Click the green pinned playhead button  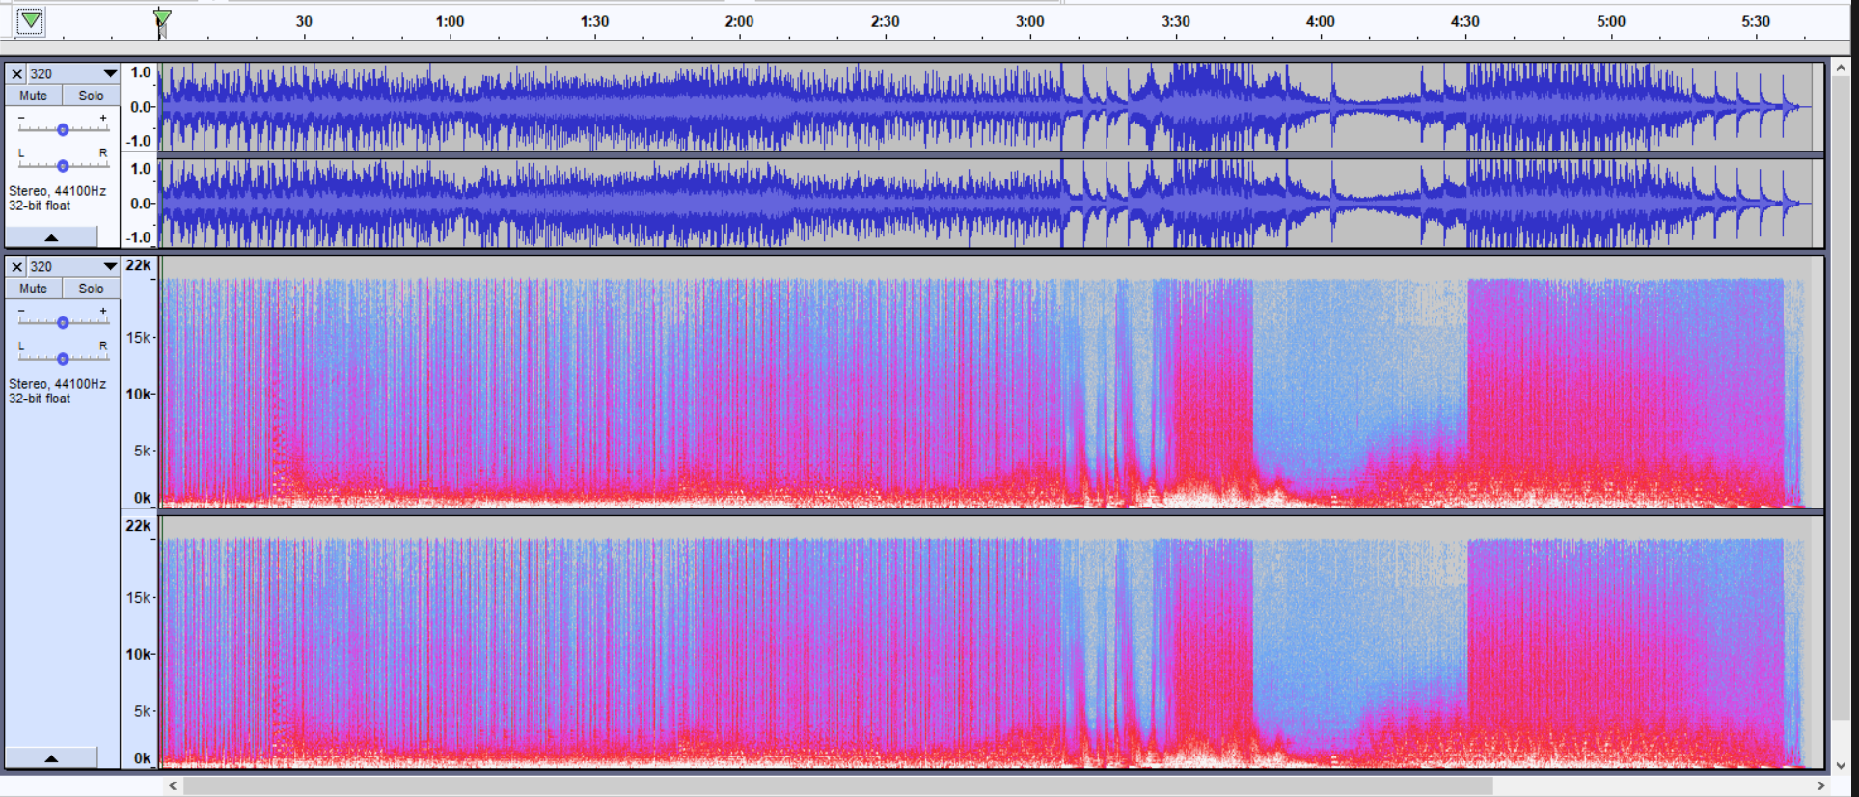coord(31,20)
